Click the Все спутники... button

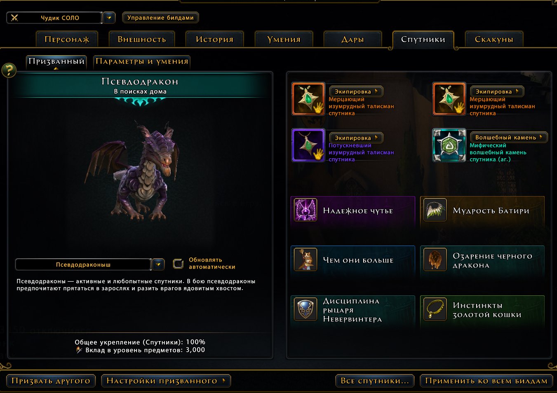[x=375, y=381]
